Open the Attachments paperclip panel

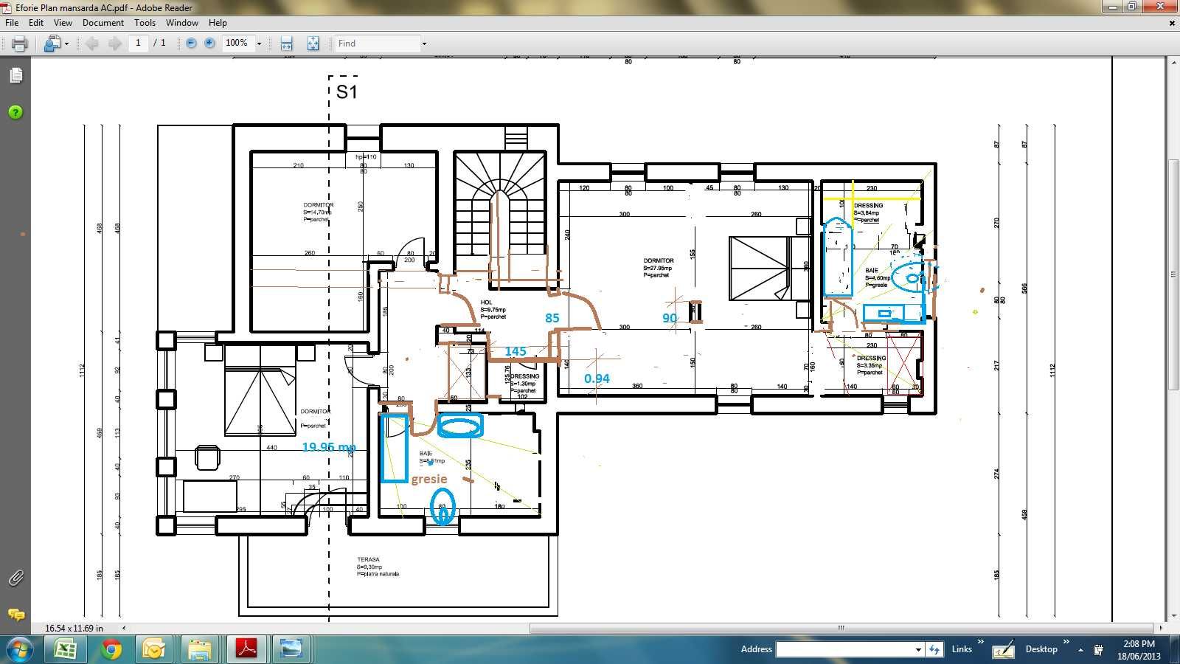[x=15, y=578]
